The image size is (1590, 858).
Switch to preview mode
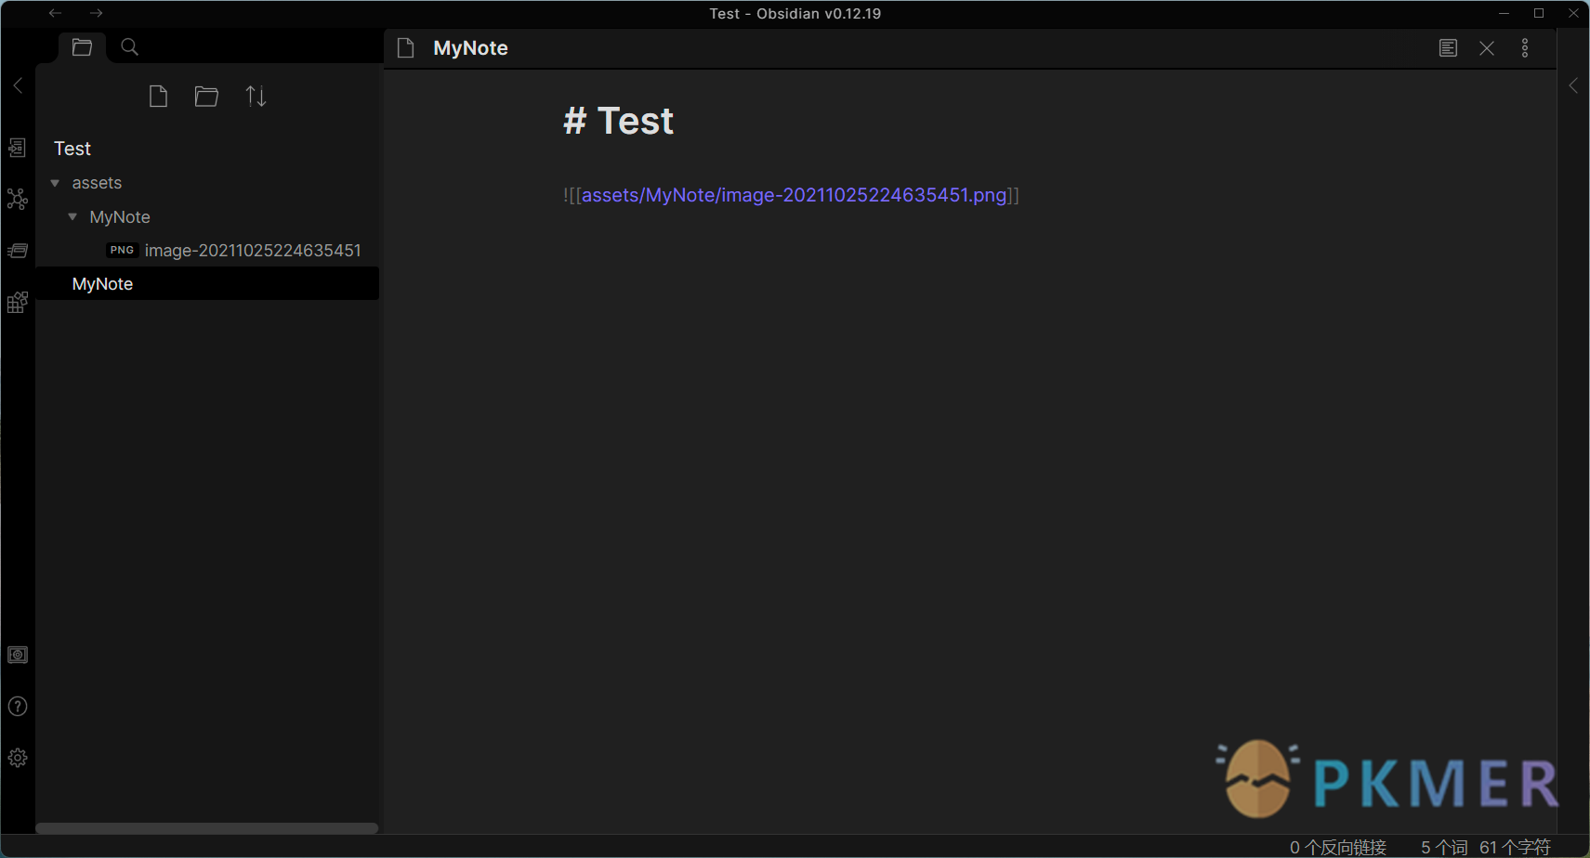(1448, 48)
